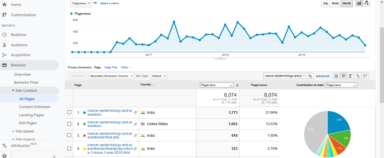Click the blue 22% slice of the pie chart
The width and height of the screenshot is (384, 158).
[x=338, y=122]
